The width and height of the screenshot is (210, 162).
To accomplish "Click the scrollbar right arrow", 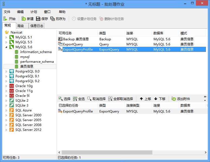I will [x=206, y=152].
